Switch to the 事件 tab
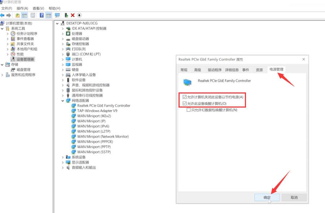This screenshot has height=213, width=325. pos(246,70)
